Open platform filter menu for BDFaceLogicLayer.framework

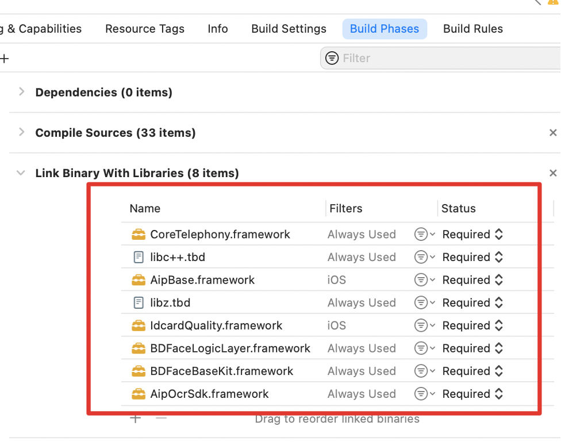424,348
